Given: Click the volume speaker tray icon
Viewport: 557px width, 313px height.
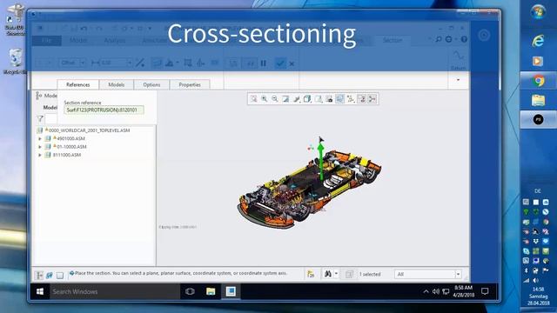Looking at the screenshot, I should click(435, 292).
